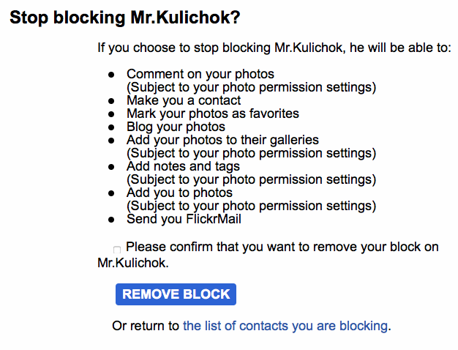
Task: Click permission note under 'Comment on your photos'
Action: pos(251,87)
